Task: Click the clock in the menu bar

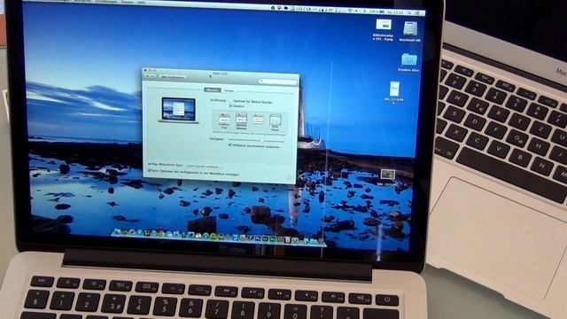Action: [x=396, y=12]
